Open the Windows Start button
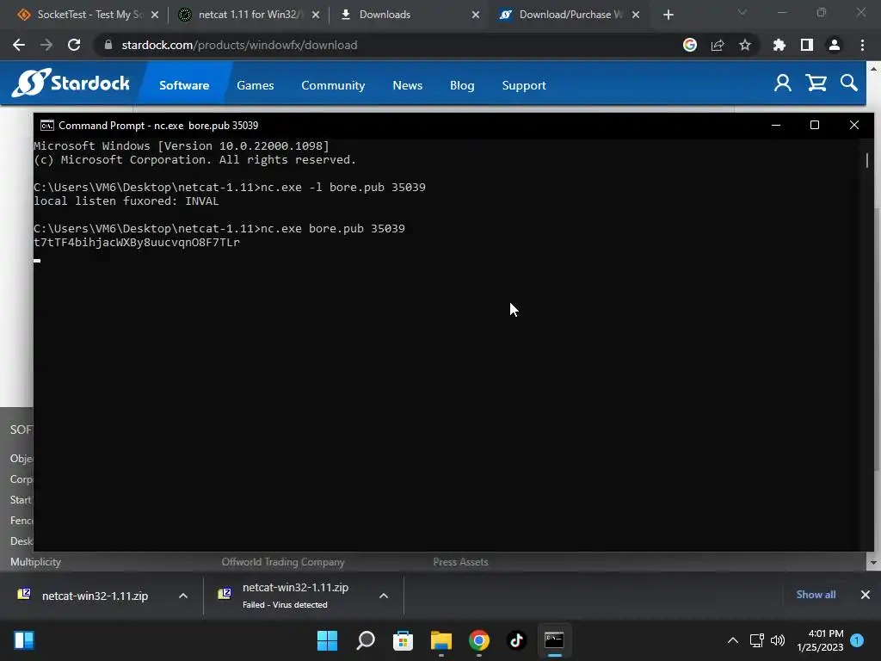This screenshot has height=661, width=881. pos(327,640)
